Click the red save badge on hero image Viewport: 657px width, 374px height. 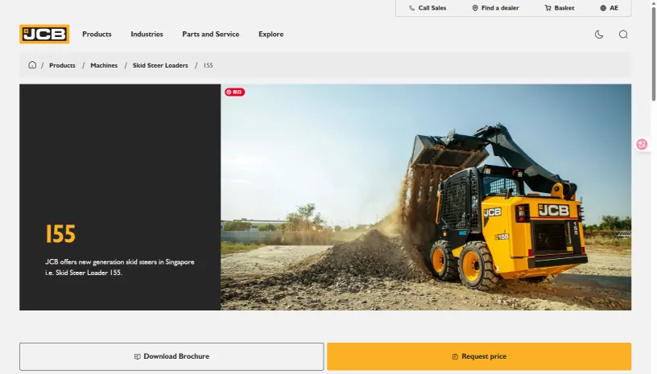(x=234, y=92)
